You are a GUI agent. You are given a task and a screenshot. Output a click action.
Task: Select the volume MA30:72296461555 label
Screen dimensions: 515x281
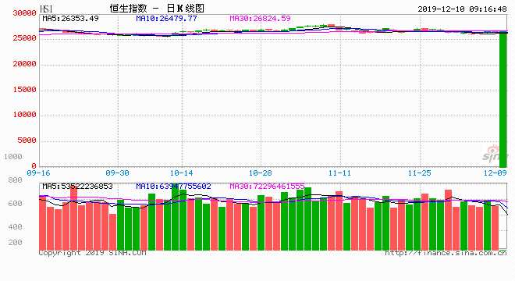coord(267,187)
